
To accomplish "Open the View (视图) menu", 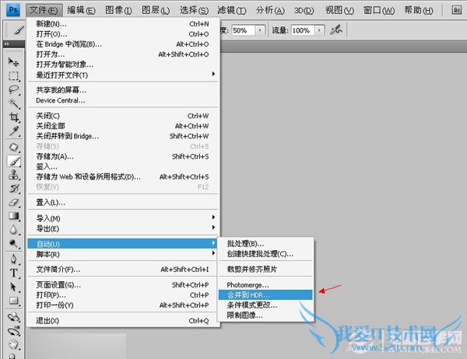I will (x=339, y=10).
